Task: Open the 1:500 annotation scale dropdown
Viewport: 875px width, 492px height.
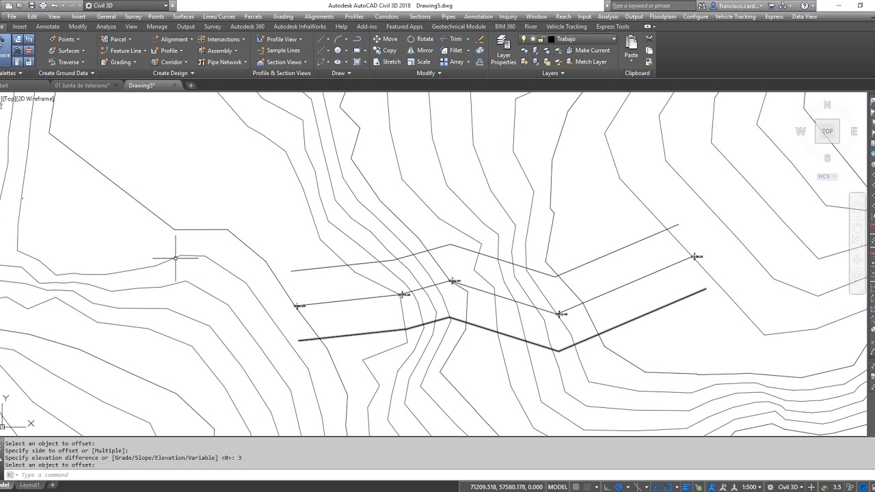Action: (x=752, y=487)
